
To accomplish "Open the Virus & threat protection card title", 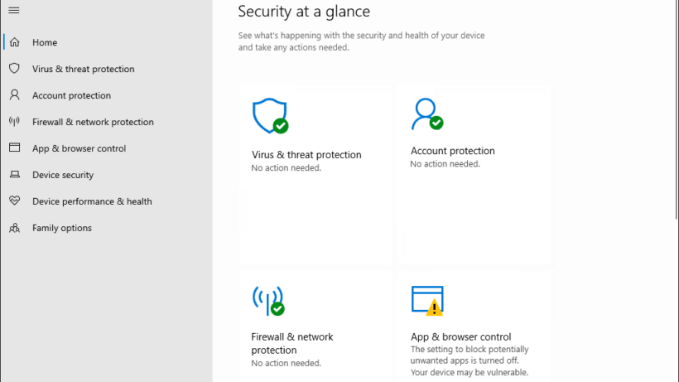I will (306, 155).
